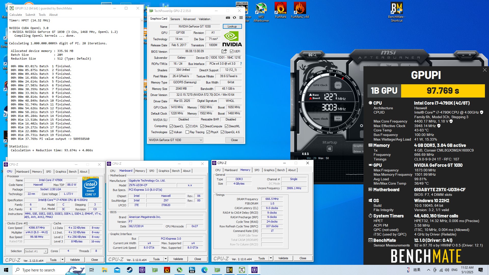Expand Tools dropdown arrow in CPU-Z Mainboard window
Image resolution: width=489 pixels, height=275 pixels.
click(x=166, y=259)
